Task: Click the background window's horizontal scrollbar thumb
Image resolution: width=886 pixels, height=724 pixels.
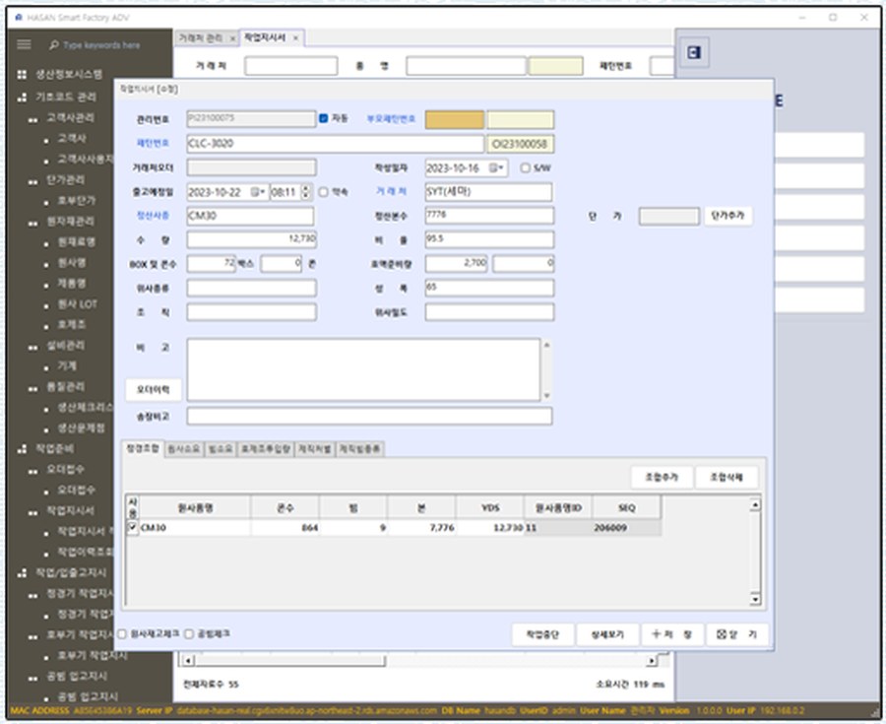Action: click(x=289, y=660)
